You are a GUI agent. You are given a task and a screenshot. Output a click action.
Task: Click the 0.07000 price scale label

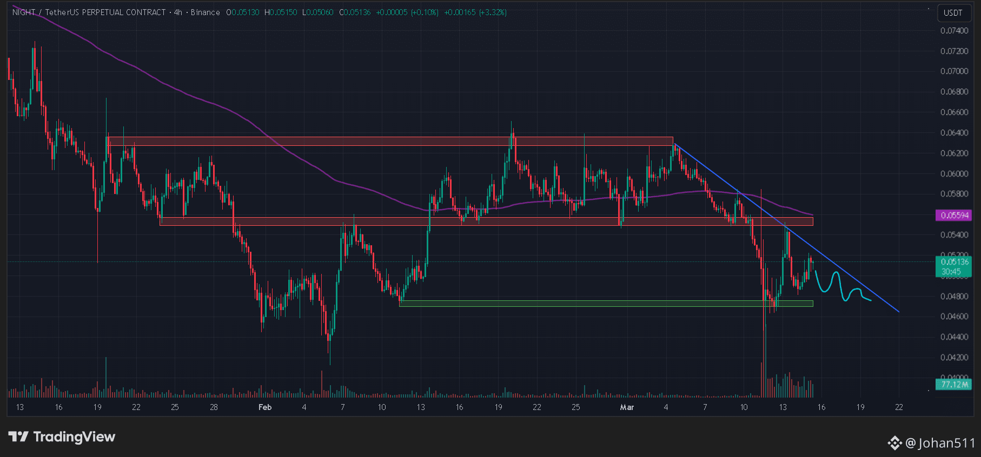(x=954, y=71)
